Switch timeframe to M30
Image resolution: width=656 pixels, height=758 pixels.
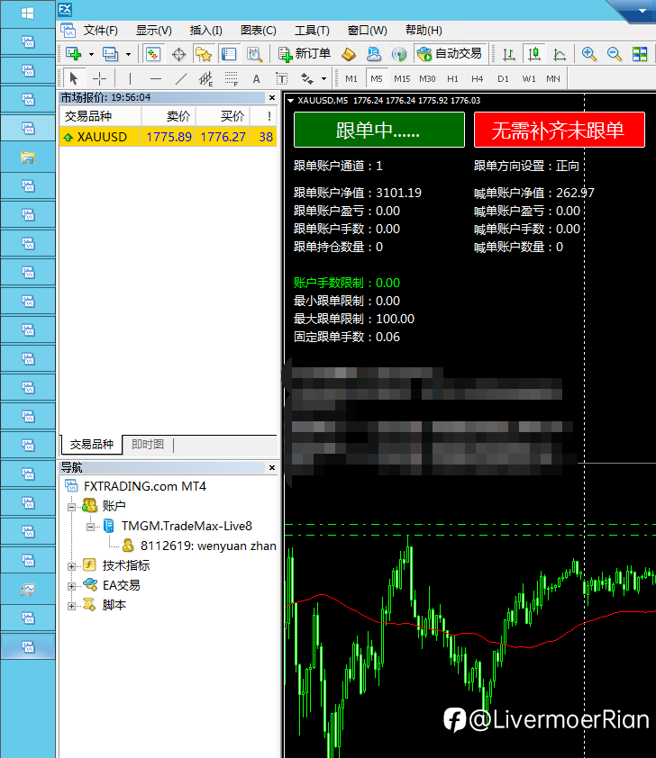(427, 78)
